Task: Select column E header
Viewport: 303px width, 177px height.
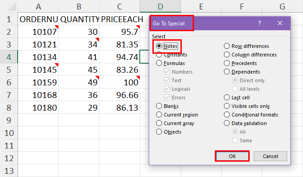Action: (201, 7)
